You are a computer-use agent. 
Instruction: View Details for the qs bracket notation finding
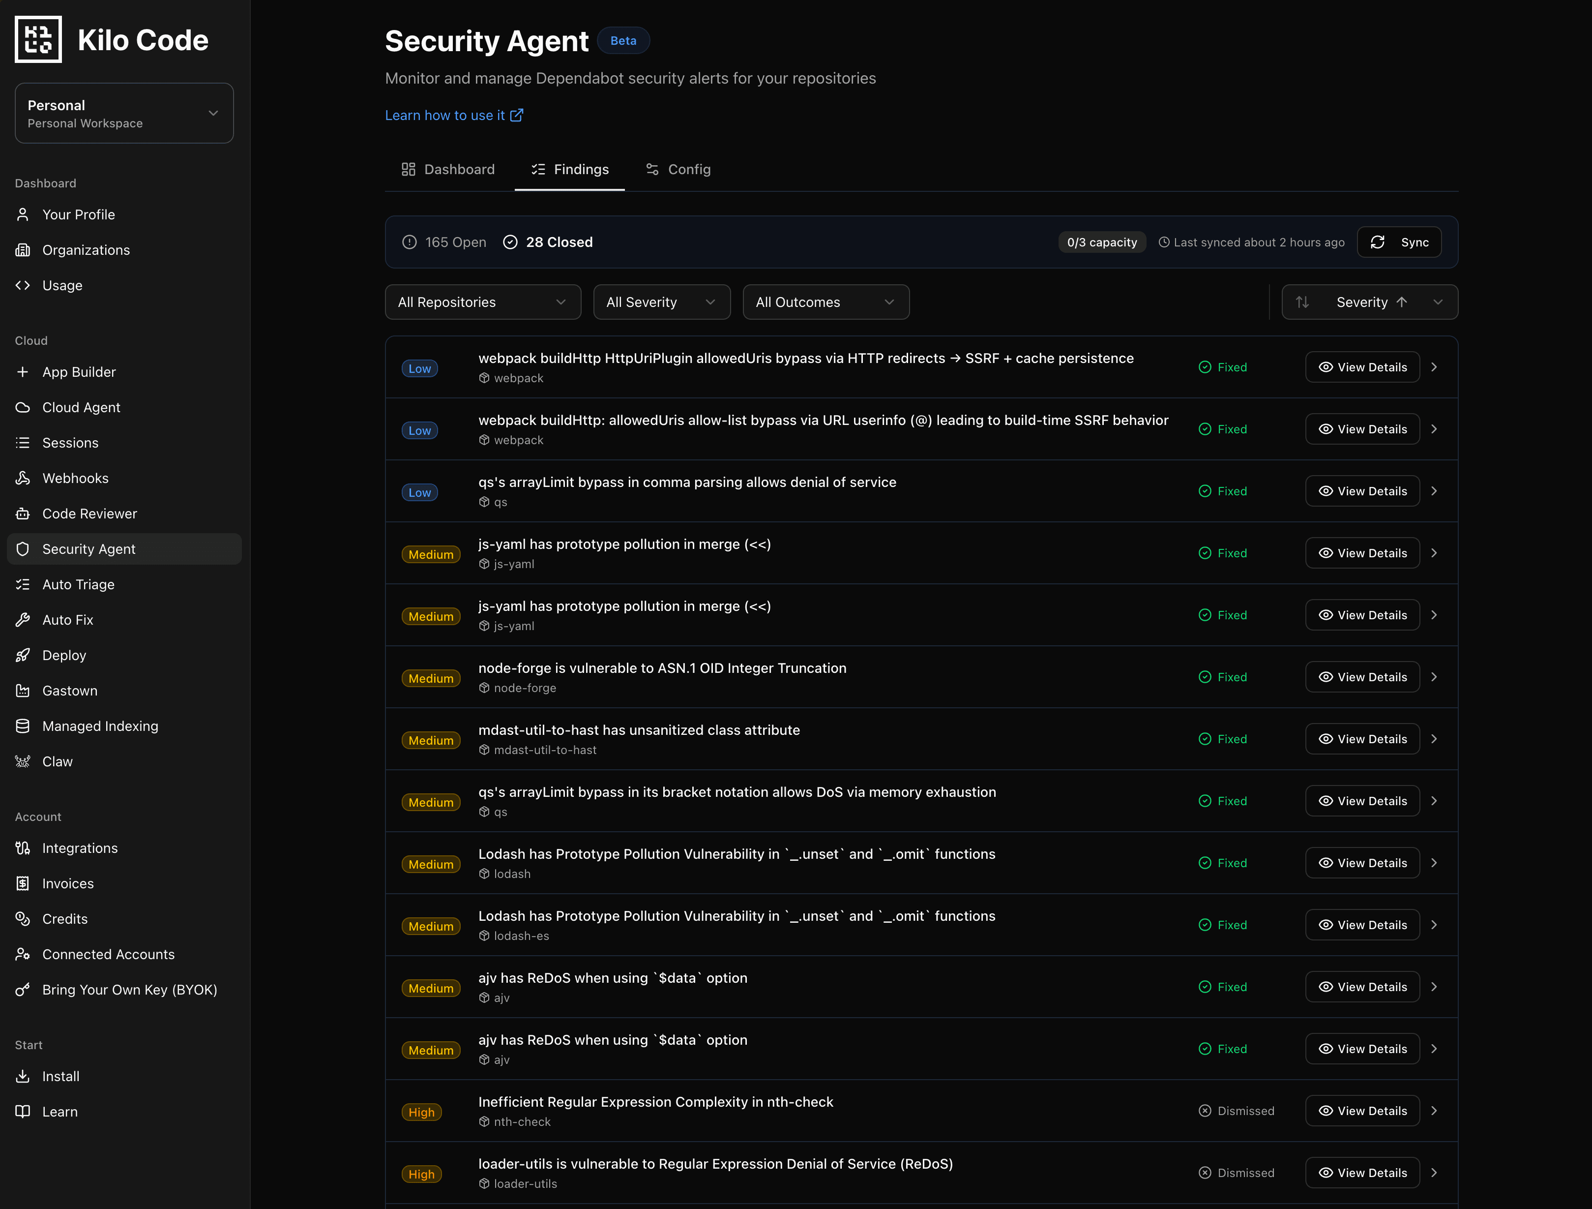[x=1362, y=801]
